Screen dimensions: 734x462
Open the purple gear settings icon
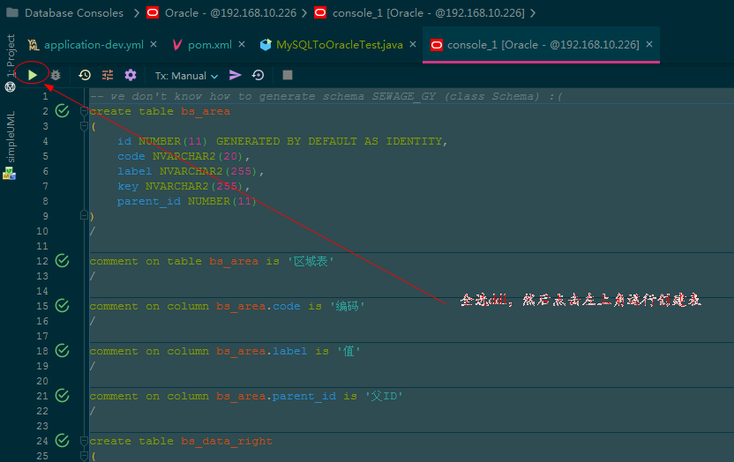click(x=131, y=75)
